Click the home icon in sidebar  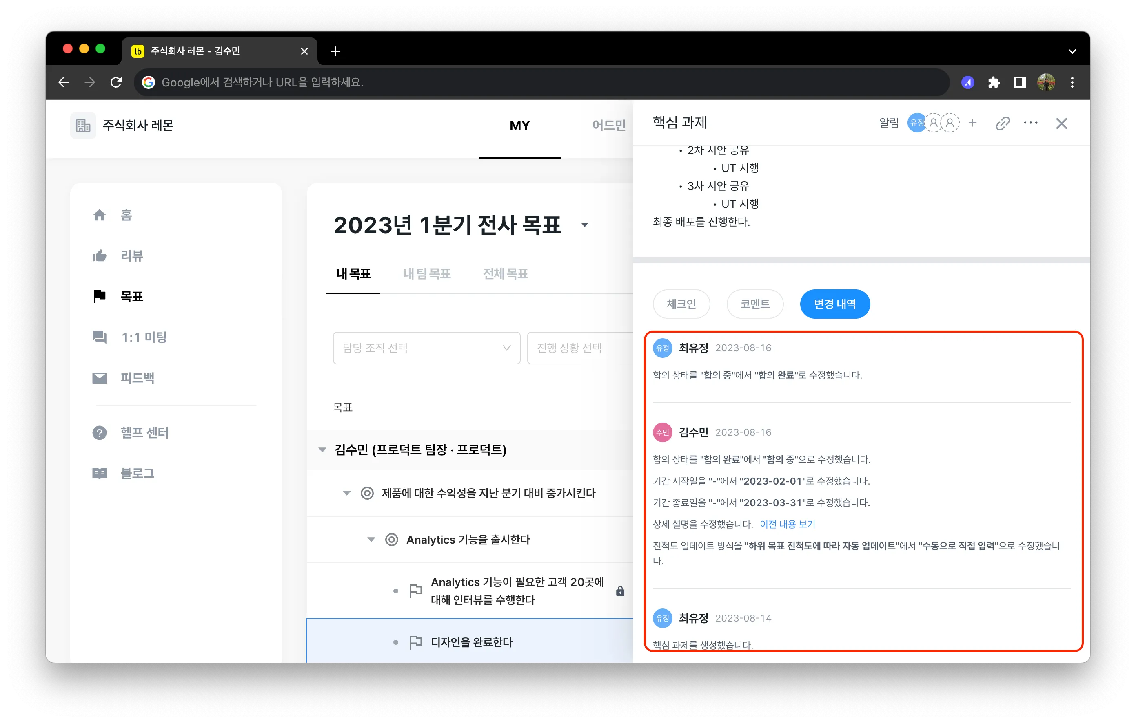point(100,215)
